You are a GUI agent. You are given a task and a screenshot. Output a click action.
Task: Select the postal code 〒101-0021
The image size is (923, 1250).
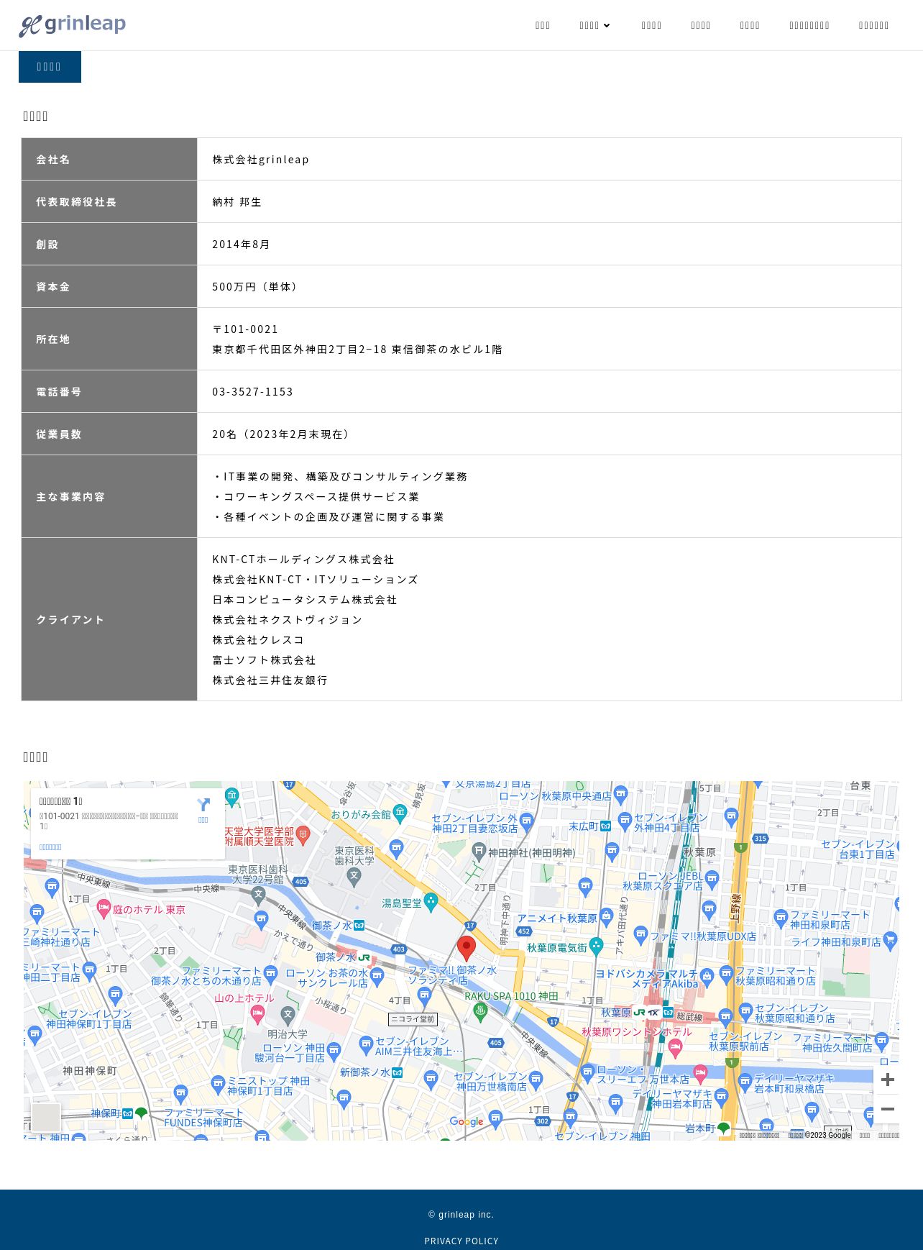[245, 329]
